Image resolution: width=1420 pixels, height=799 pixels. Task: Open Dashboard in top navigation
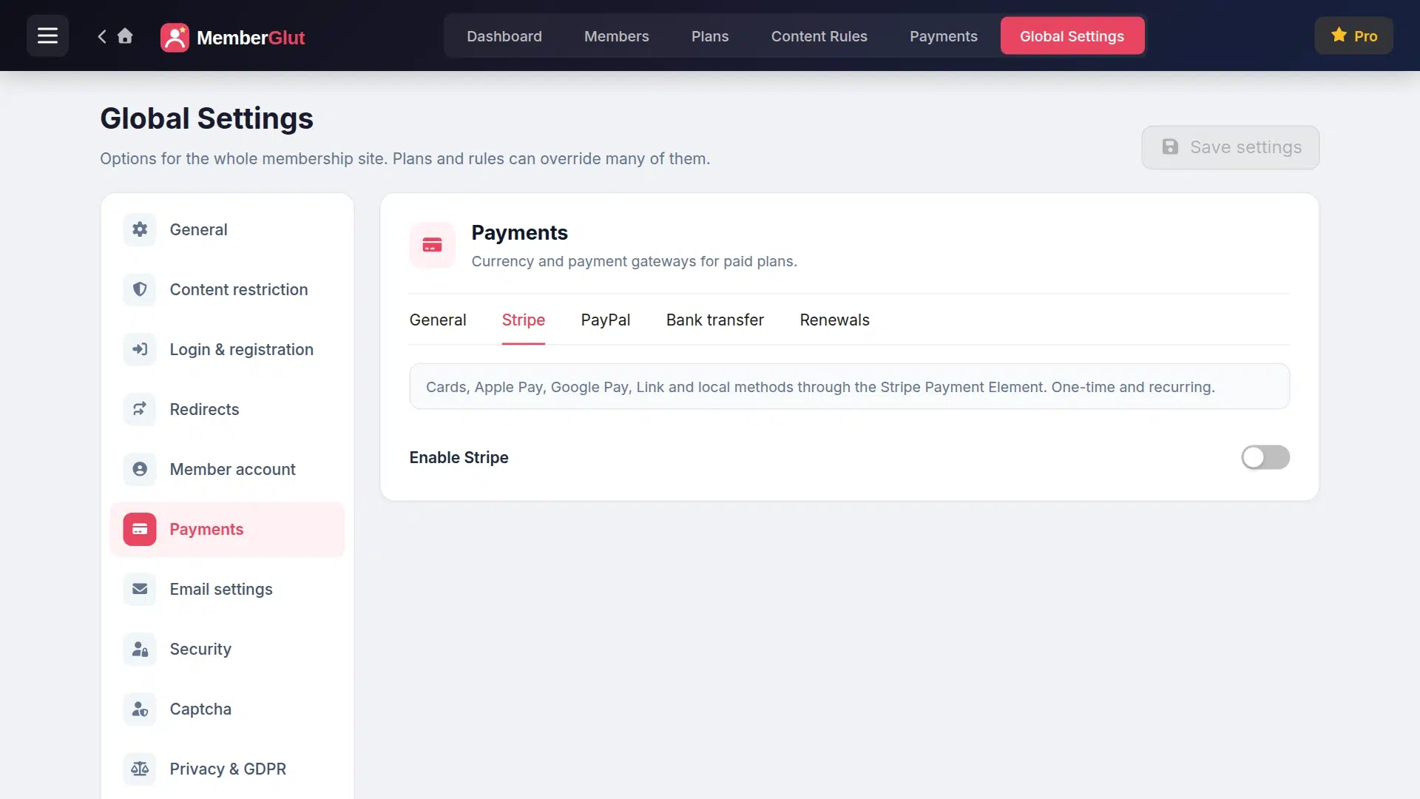(x=504, y=36)
